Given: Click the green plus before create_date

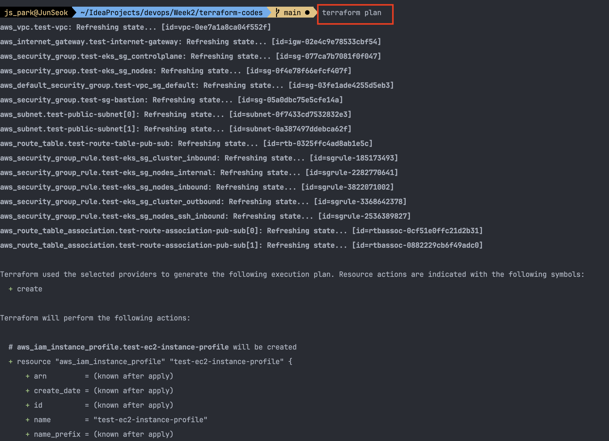Looking at the screenshot, I should 28,391.
